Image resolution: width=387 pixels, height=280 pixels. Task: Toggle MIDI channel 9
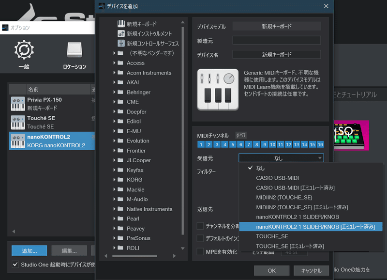pyautogui.click(x=265, y=144)
